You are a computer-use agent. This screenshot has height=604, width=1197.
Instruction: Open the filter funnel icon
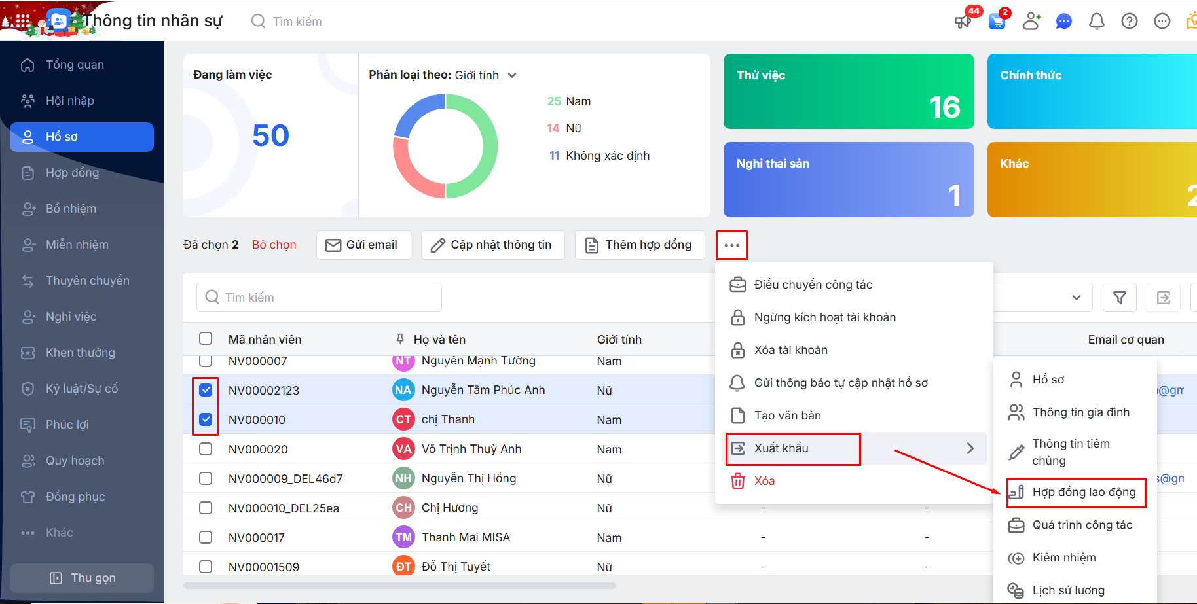coord(1120,298)
